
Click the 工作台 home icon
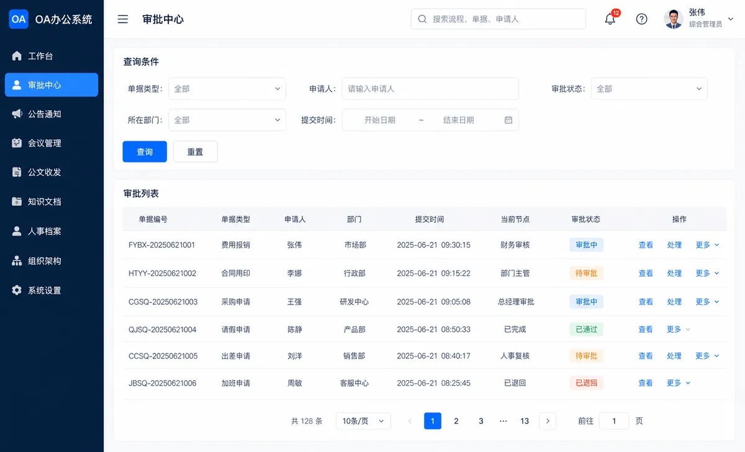[17, 56]
